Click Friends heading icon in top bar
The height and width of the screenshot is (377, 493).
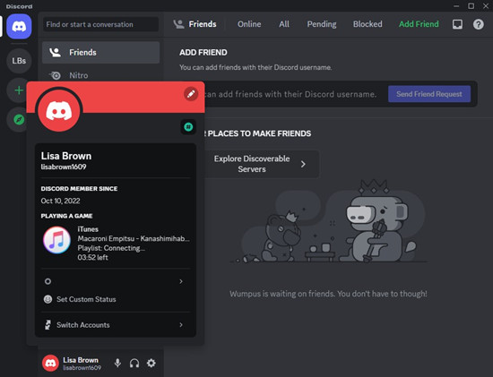click(178, 24)
